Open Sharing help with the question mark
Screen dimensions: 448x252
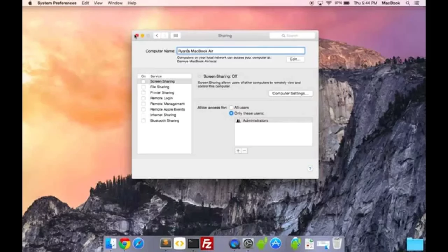(310, 169)
